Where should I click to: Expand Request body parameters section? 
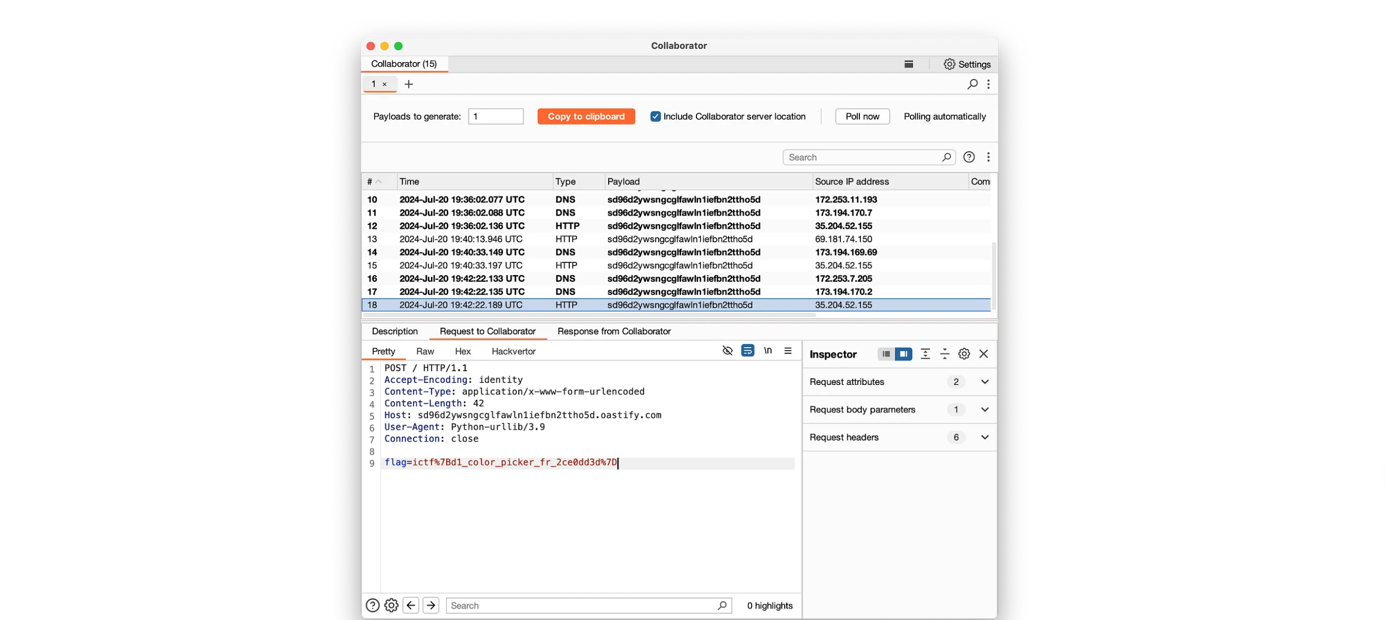984,410
